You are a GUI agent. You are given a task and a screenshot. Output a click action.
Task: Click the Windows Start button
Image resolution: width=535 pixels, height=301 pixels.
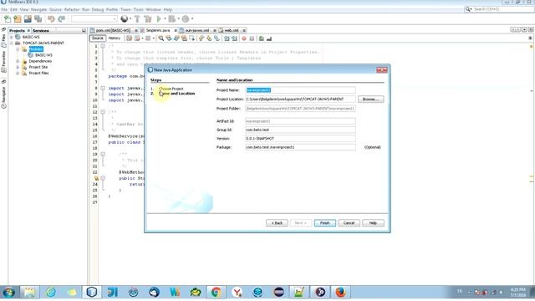pyautogui.click(x=8, y=293)
